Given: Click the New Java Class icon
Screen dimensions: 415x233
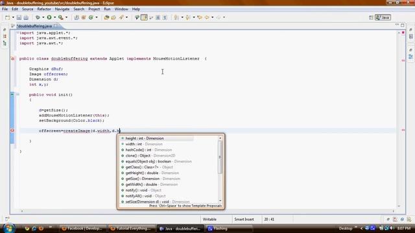Looking at the screenshot, I should [x=91, y=17].
